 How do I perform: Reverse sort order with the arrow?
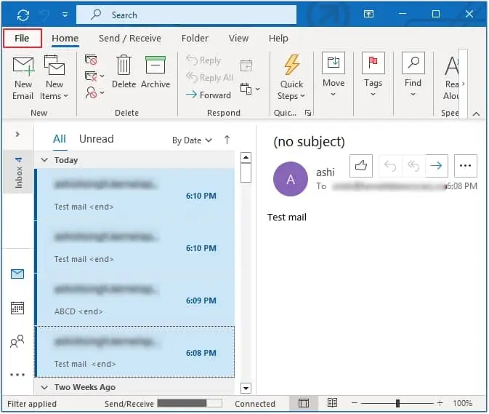click(x=227, y=140)
